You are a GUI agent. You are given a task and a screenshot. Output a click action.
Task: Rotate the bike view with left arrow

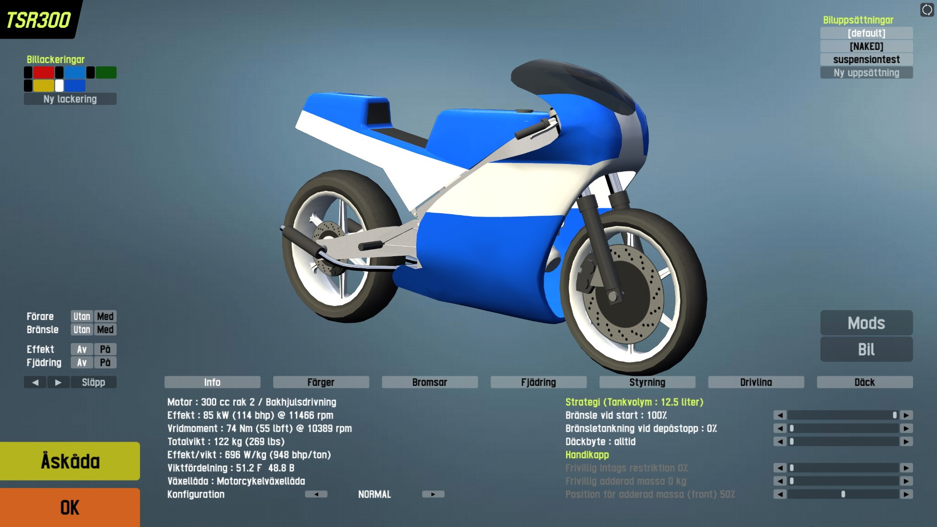(x=35, y=383)
